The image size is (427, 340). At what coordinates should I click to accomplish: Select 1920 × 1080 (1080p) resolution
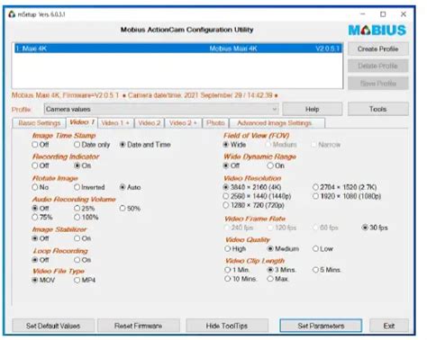pos(347,196)
